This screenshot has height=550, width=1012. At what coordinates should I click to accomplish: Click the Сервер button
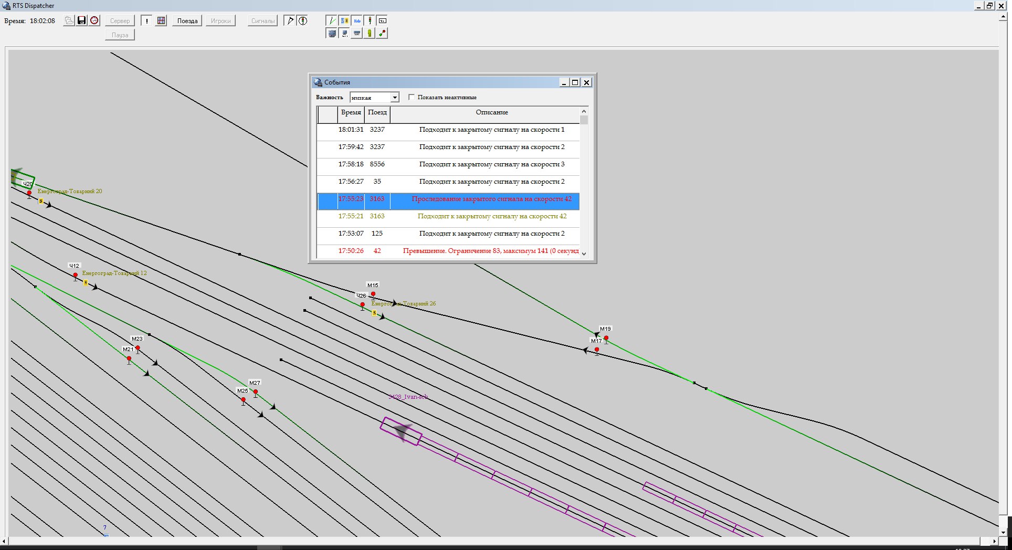120,21
